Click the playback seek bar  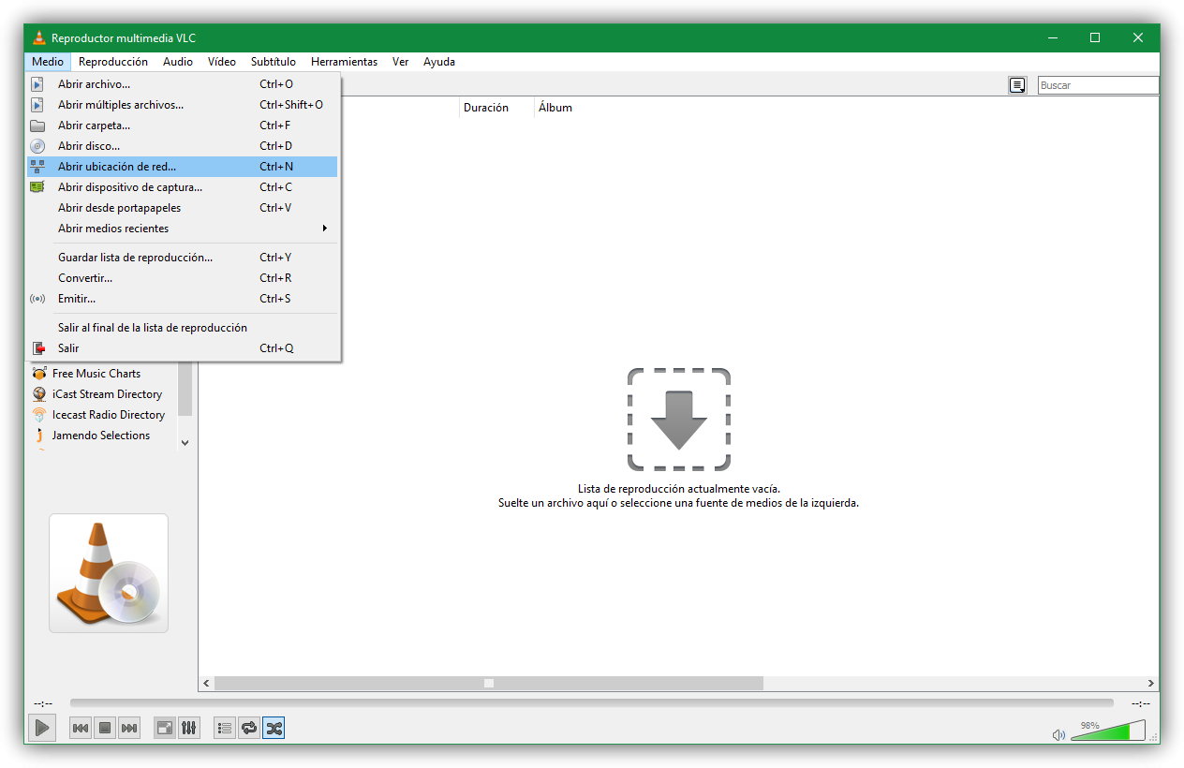(592, 702)
